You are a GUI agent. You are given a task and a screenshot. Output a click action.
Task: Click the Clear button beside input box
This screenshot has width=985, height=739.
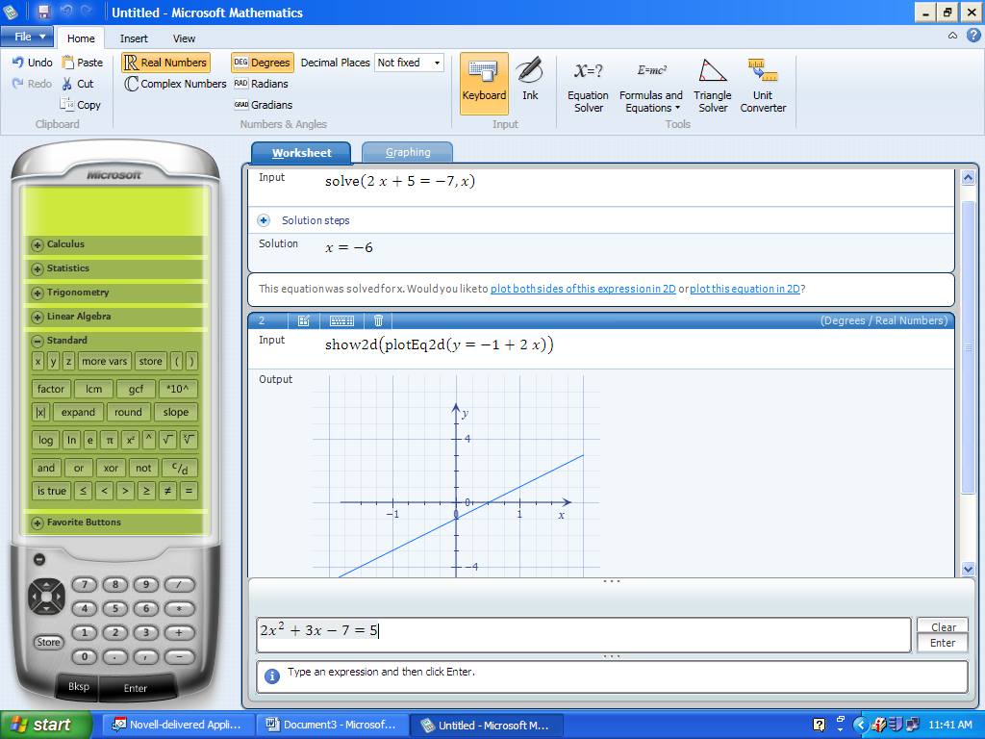coord(943,626)
